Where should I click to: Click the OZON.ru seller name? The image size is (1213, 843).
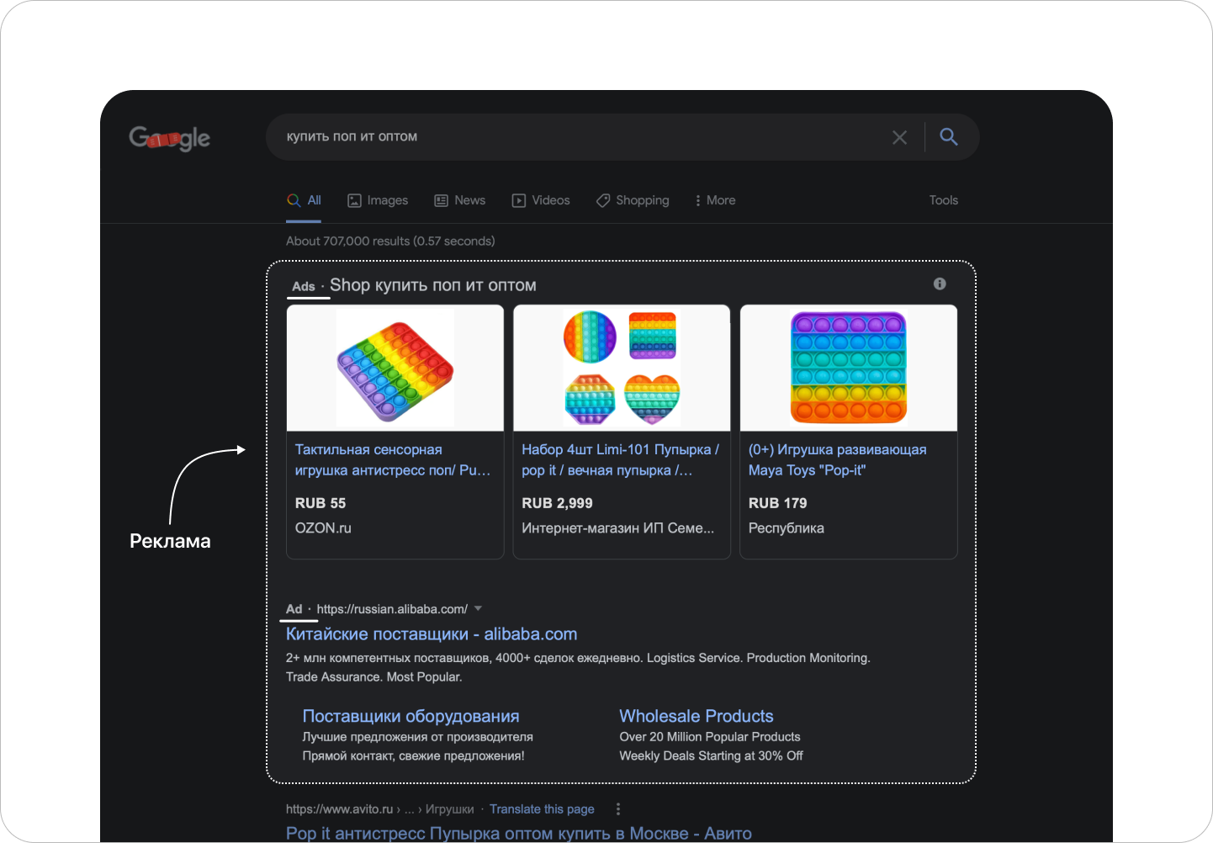(x=323, y=528)
